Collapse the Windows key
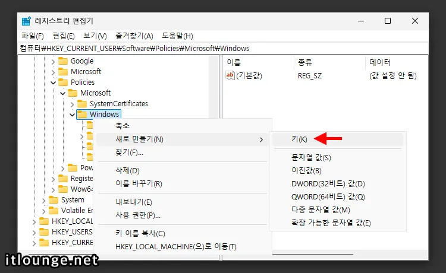The image size is (446, 273). pos(72,115)
